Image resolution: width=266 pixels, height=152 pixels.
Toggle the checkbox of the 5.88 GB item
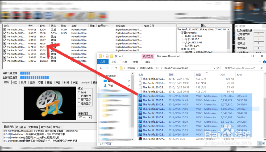[x=5, y=61]
